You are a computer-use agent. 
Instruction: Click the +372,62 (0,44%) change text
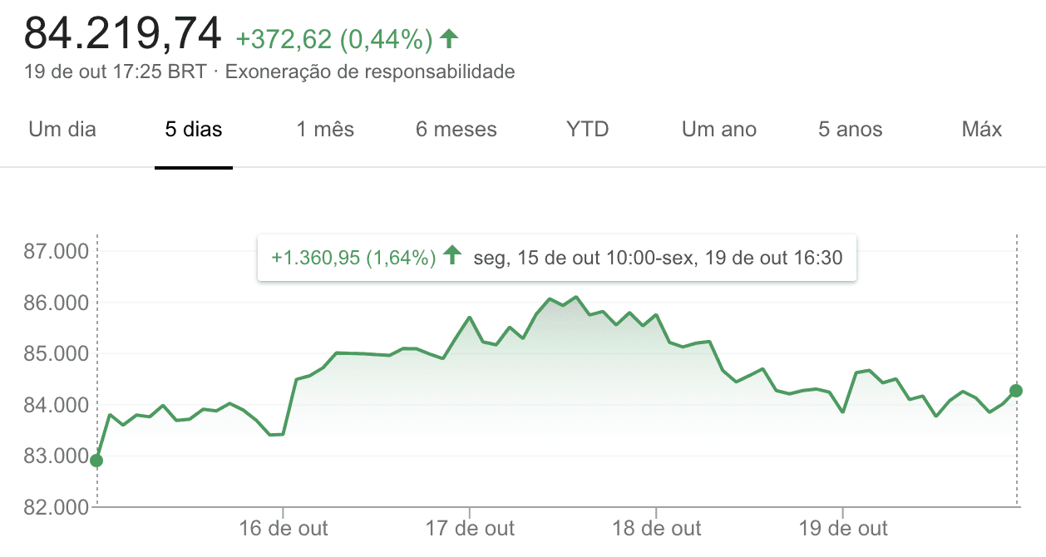[334, 39]
